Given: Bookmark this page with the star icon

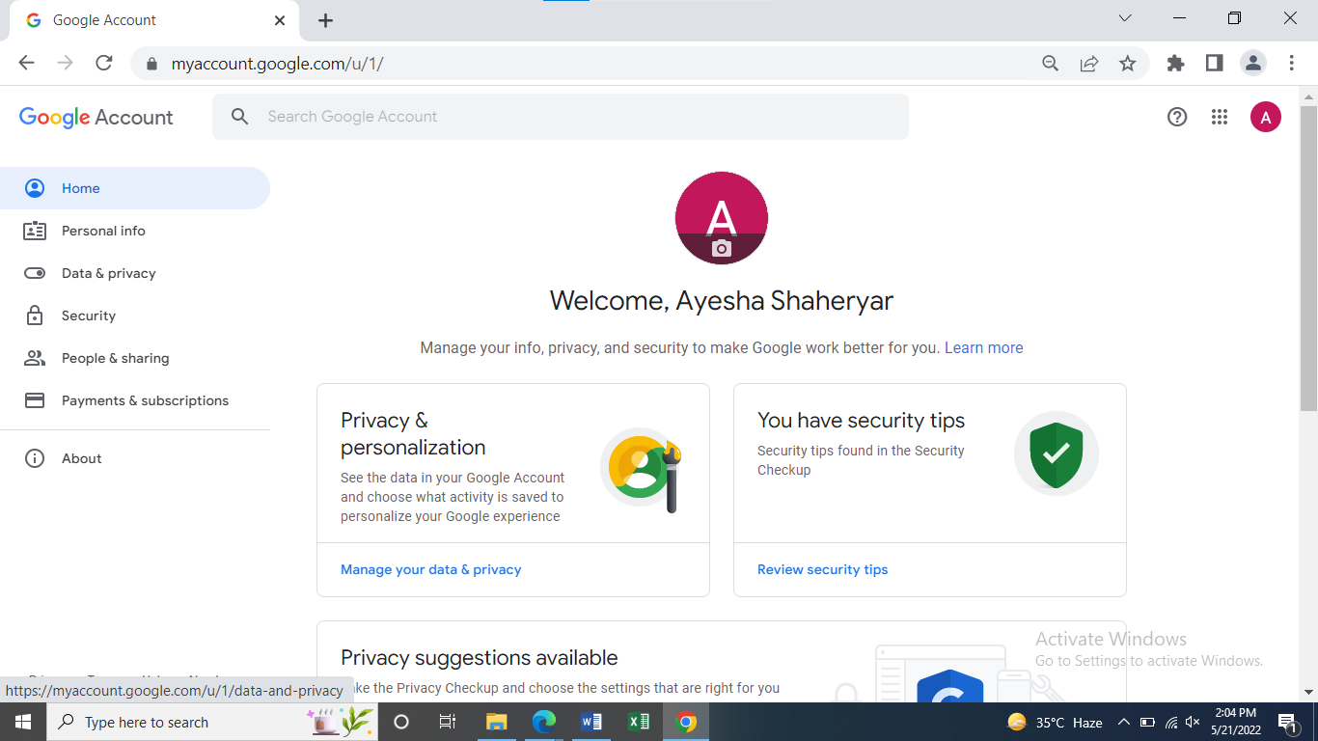Looking at the screenshot, I should tap(1127, 63).
